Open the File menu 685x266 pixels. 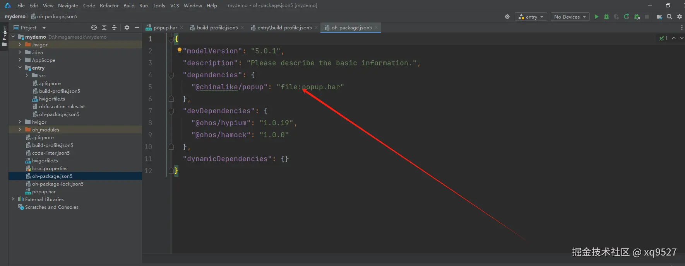21,5
